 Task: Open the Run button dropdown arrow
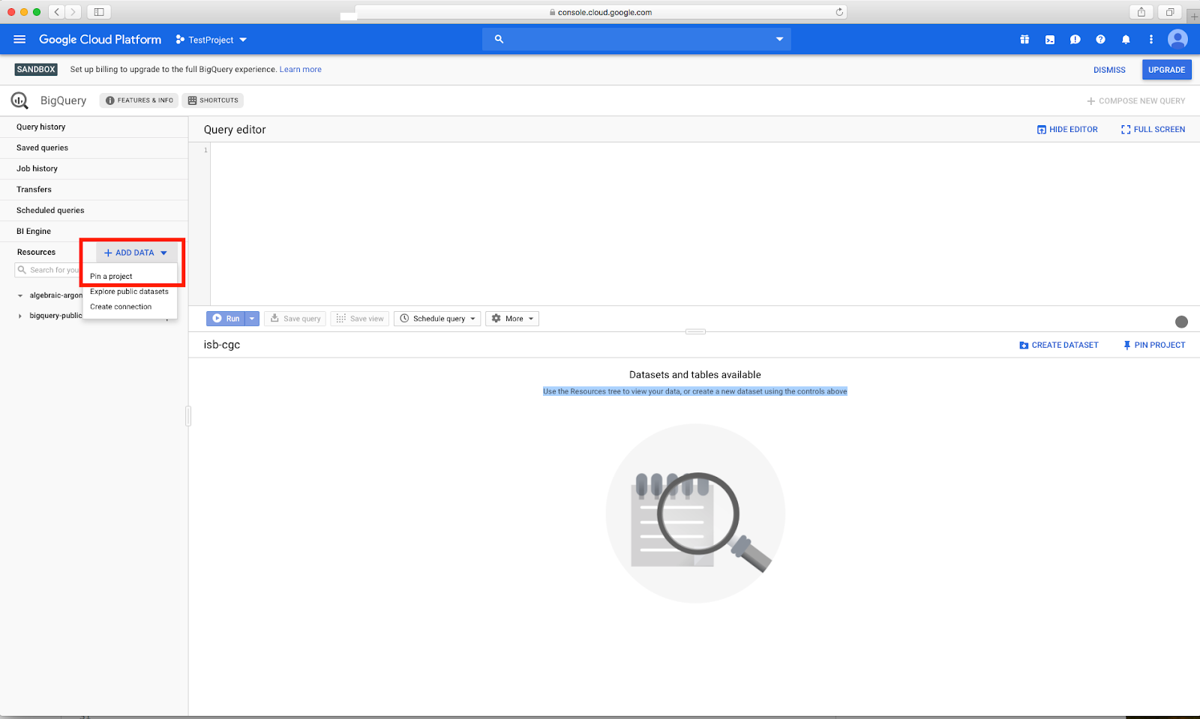pyautogui.click(x=252, y=319)
